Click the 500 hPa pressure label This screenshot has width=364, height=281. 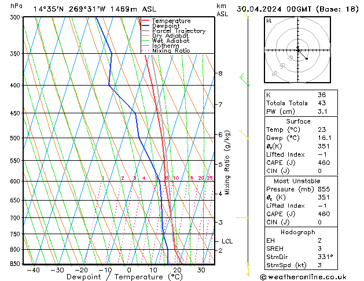point(16,138)
